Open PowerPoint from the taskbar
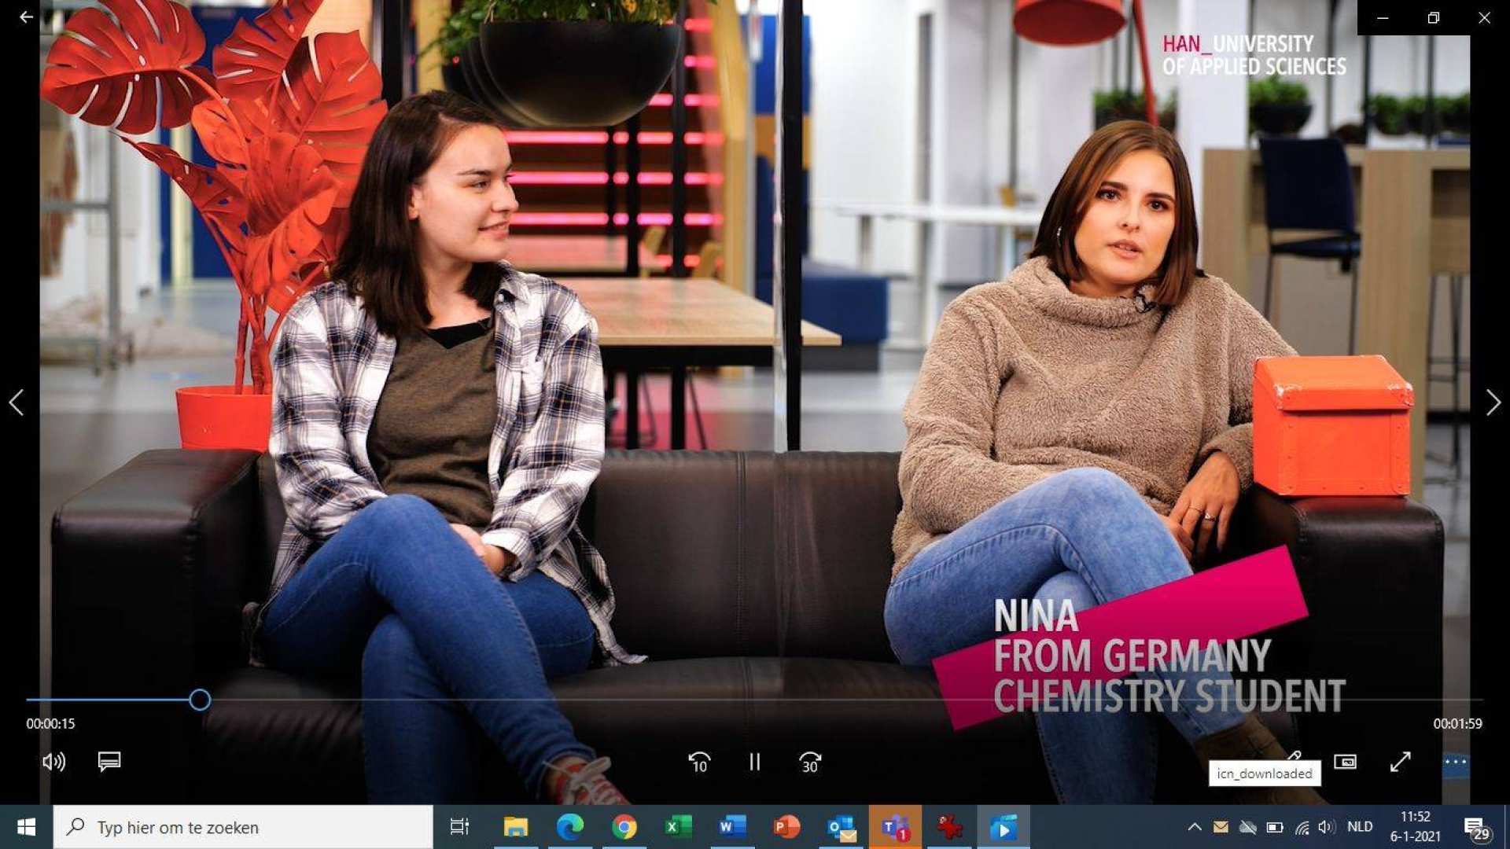 786,827
